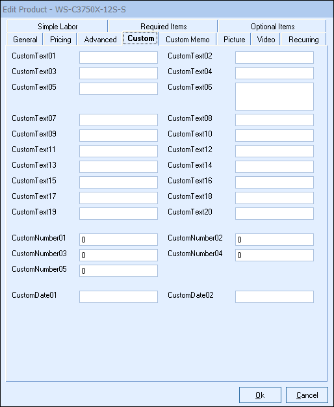Select the Advanced tab

(x=100, y=40)
